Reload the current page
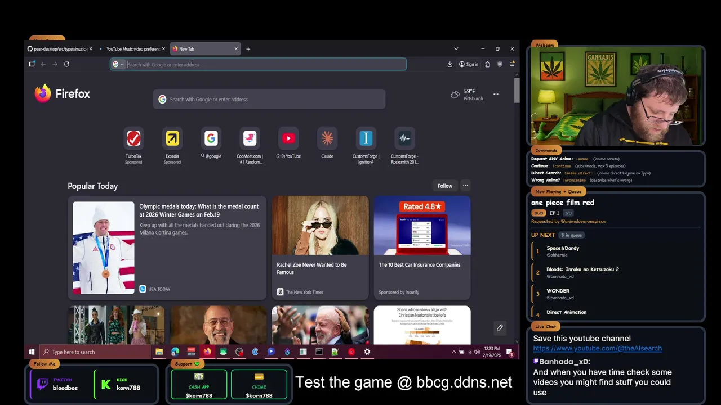The image size is (721, 405). (66, 64)
